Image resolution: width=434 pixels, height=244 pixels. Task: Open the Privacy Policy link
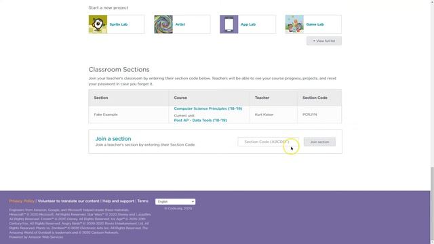point(22,201)
